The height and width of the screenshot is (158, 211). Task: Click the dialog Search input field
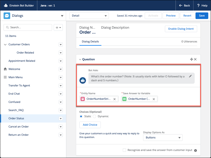coord(28,27)
